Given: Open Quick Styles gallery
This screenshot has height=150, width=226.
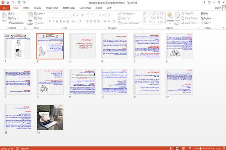Looking at the screenshot, I should (x=177, y=18).
